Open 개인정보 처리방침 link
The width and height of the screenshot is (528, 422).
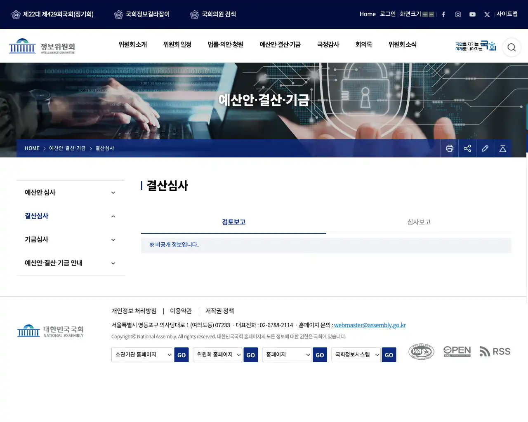pyautogui.click(x=134, y=311)
